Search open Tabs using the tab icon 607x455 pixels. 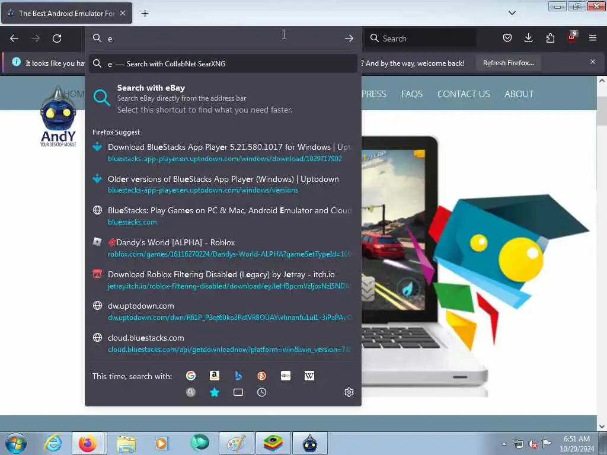click(x=238, y=392)
